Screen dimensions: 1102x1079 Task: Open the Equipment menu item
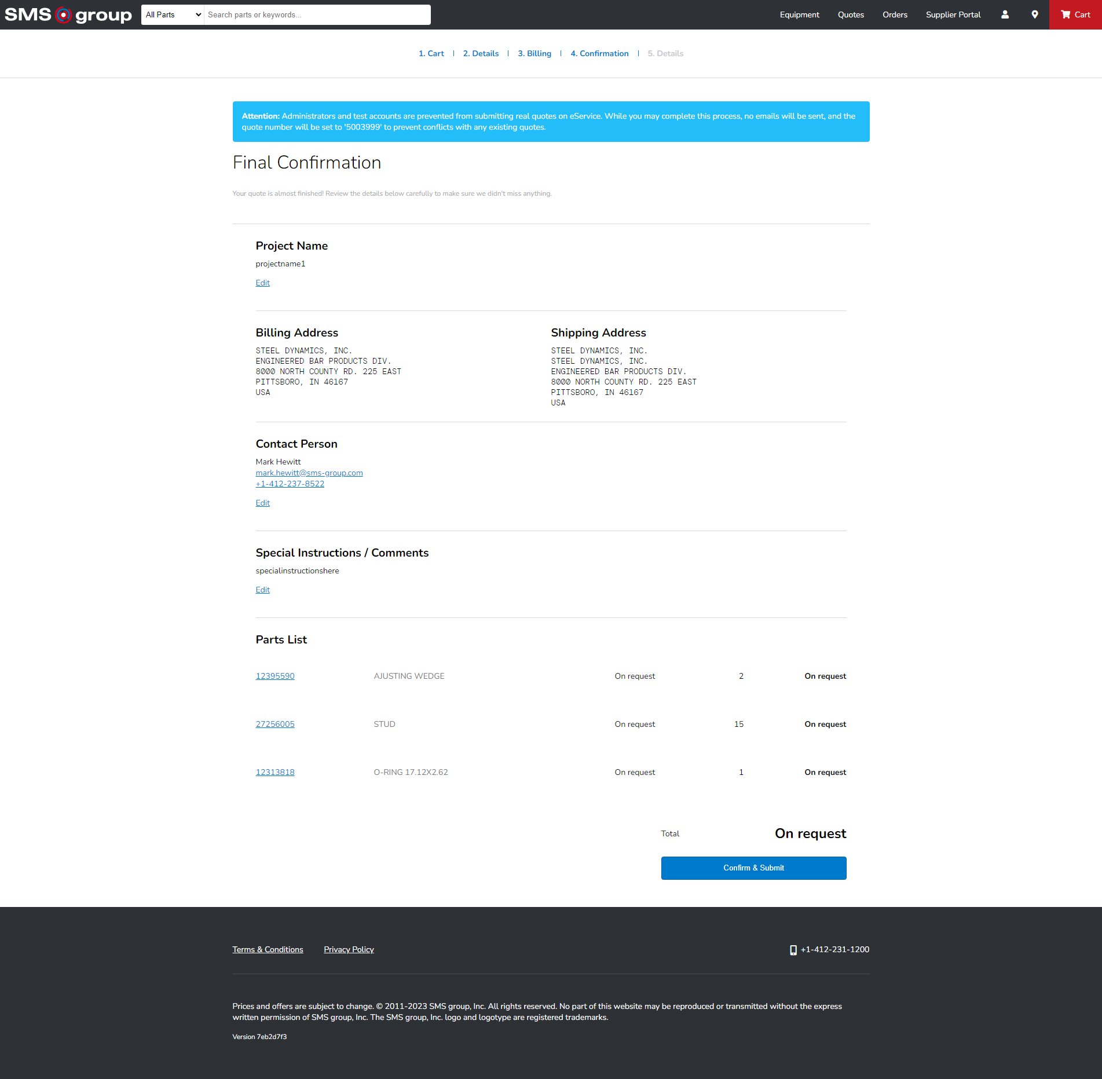tap(799, 14)
